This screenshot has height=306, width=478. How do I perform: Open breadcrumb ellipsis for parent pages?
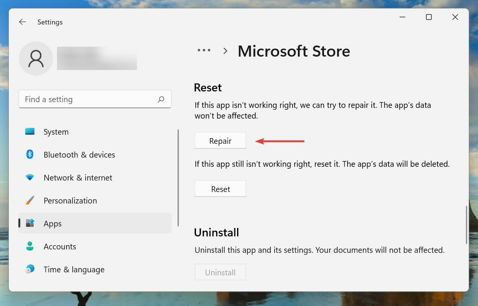coord(204,50)
